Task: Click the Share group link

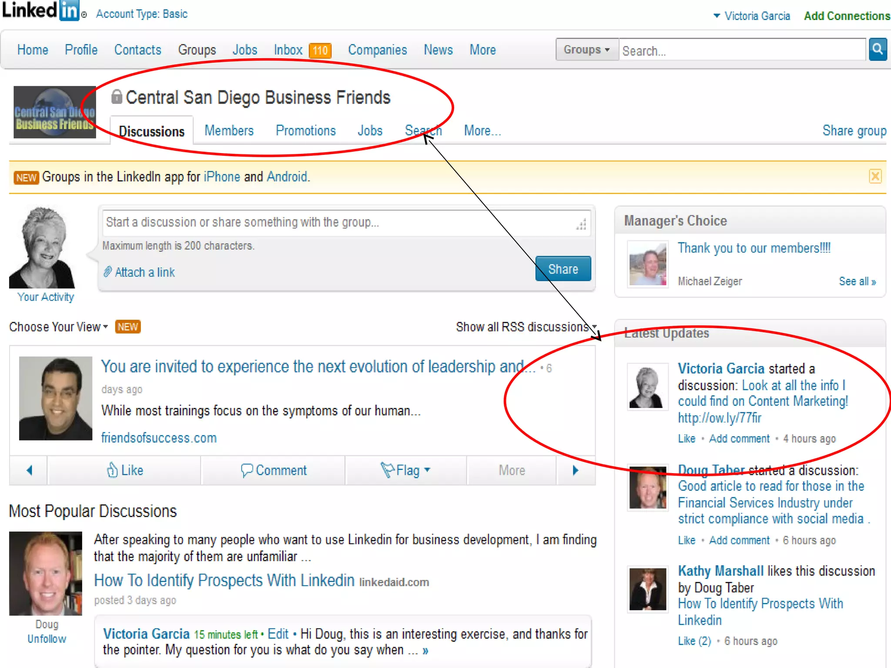Action: [854, 130]
